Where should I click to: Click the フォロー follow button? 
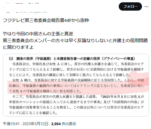(130, 6)
